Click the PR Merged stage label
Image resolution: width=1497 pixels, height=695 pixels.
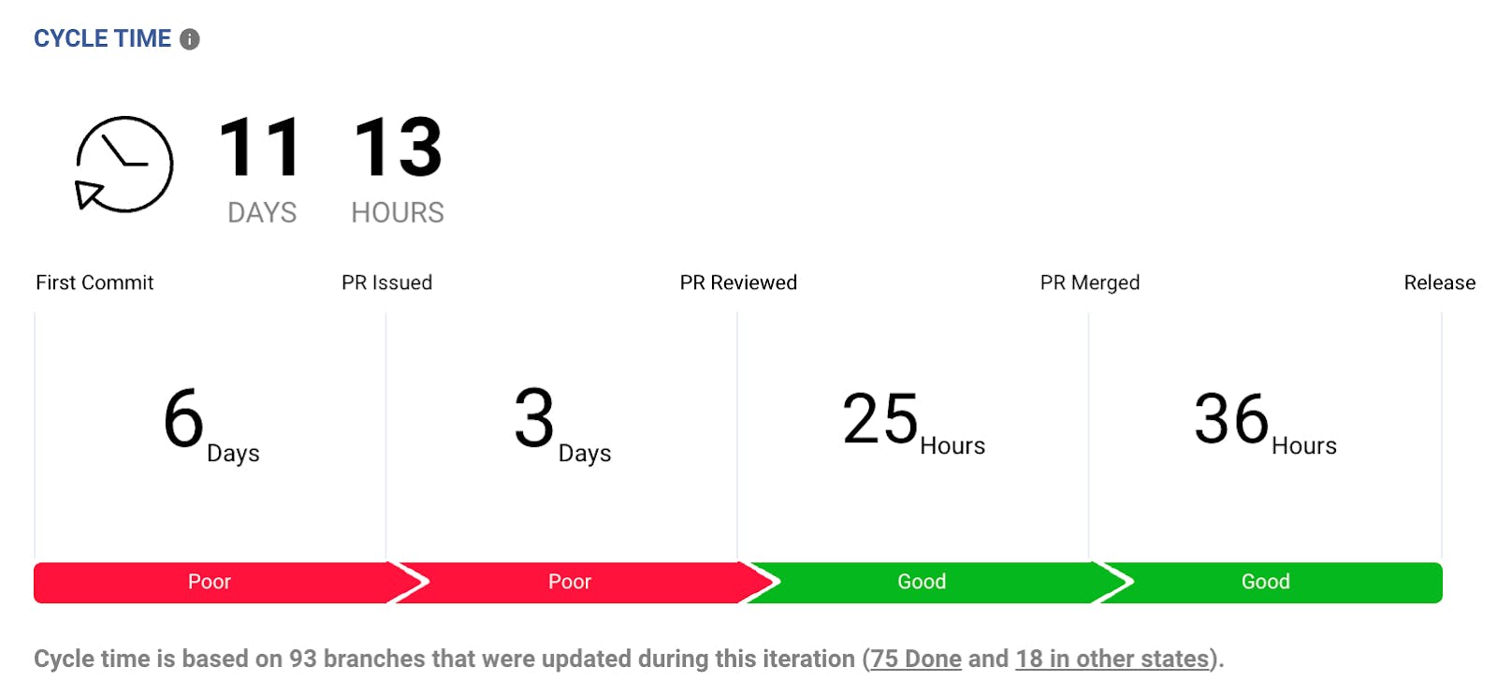[x=1090, y=282]
